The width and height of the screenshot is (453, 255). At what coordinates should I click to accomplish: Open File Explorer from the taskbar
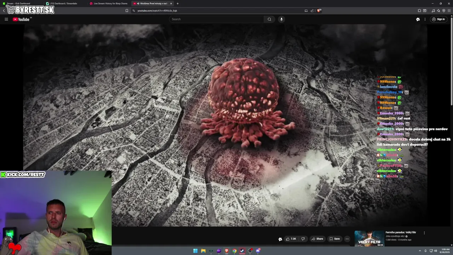203,251
